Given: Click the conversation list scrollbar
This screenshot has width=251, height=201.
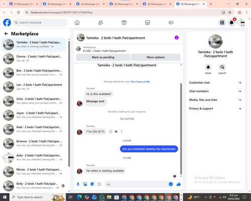Looking at the screenshot, I should pos(69,104).
